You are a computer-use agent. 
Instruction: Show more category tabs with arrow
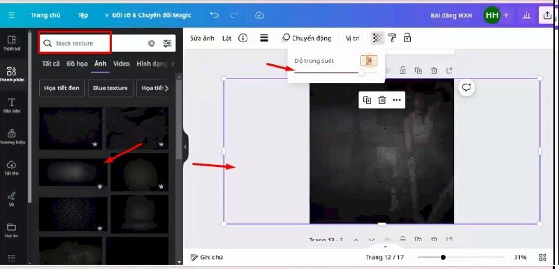[173, 64]
